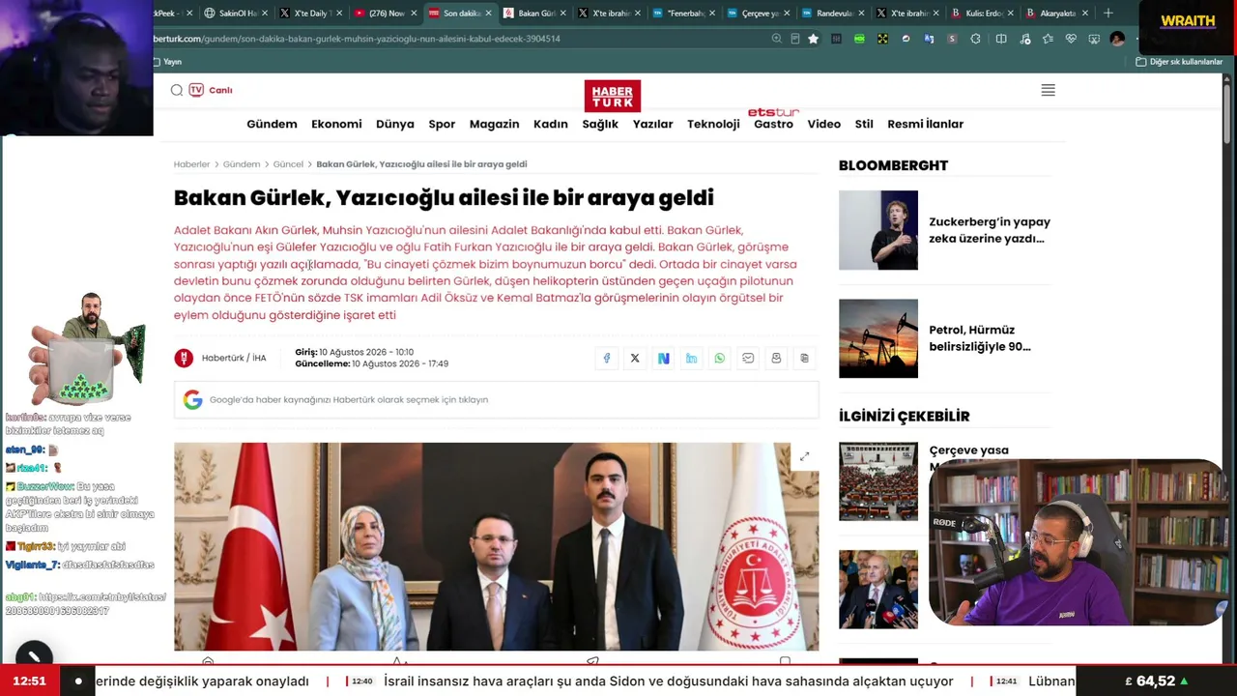Click the Google logo in the source banner

[192, 399]
